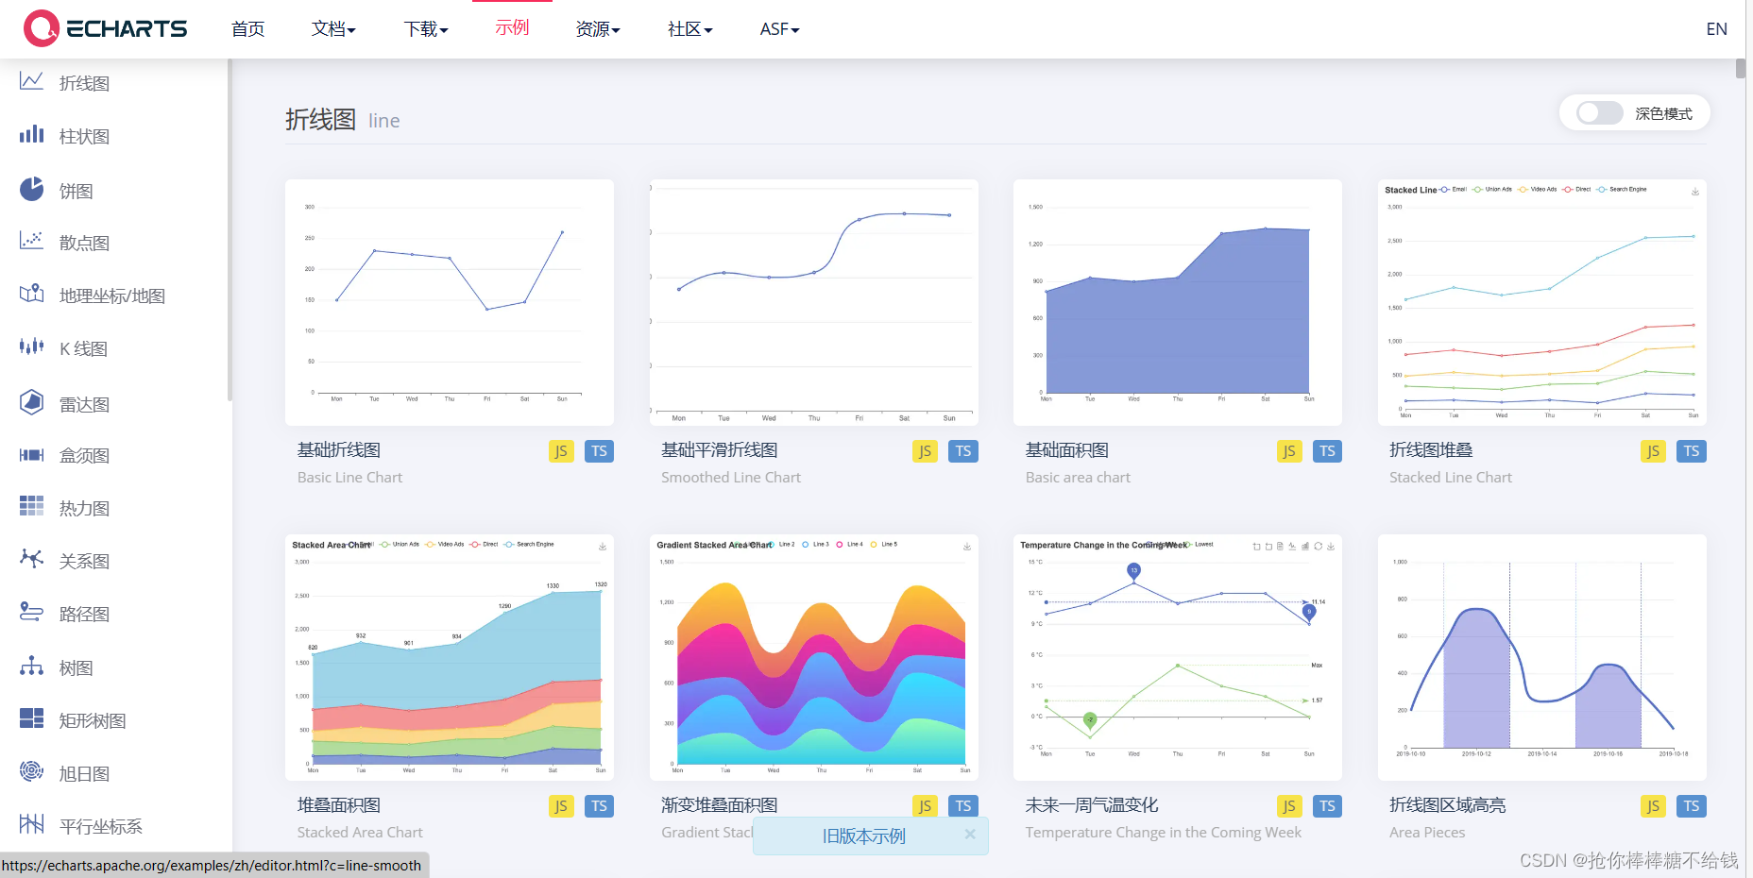Image resolution: width=1753 pixels, height=878 pixels.
Task: Click the sunburst icon in sidebar
Action: coord(32,771)
